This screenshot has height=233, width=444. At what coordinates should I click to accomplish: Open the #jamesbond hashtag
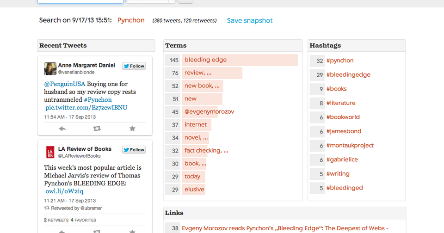(344, 131)
